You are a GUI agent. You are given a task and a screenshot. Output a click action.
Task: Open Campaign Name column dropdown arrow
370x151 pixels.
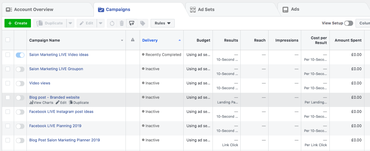click(x=122, y=40)
